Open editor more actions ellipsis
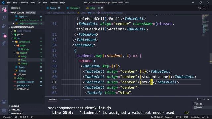 (x=208, y=8)
